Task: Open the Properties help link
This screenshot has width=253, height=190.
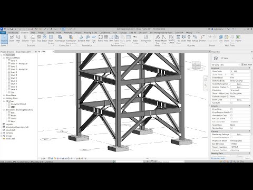Action: [218, 158]
